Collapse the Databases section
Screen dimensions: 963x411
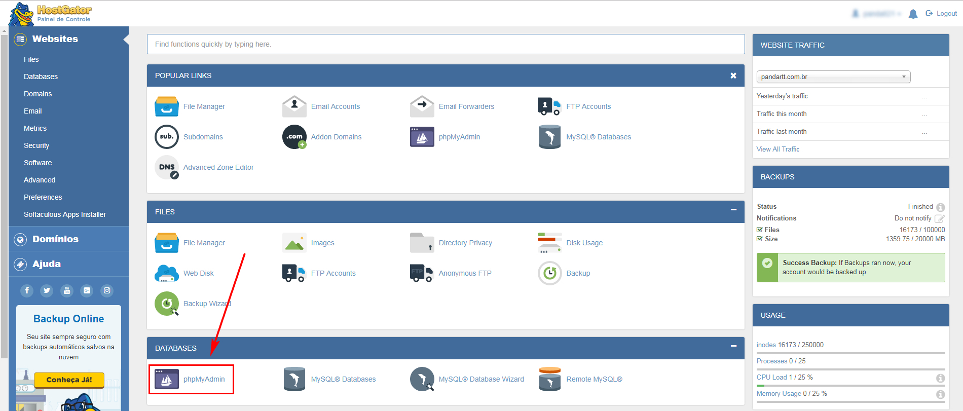(x=733, y=346)
